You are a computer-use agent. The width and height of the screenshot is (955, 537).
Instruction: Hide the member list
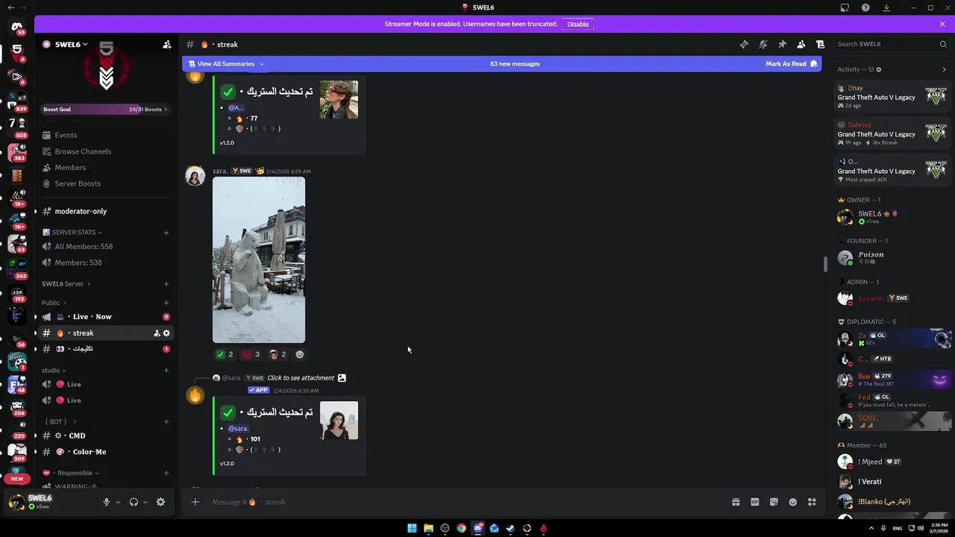[801, 44]
